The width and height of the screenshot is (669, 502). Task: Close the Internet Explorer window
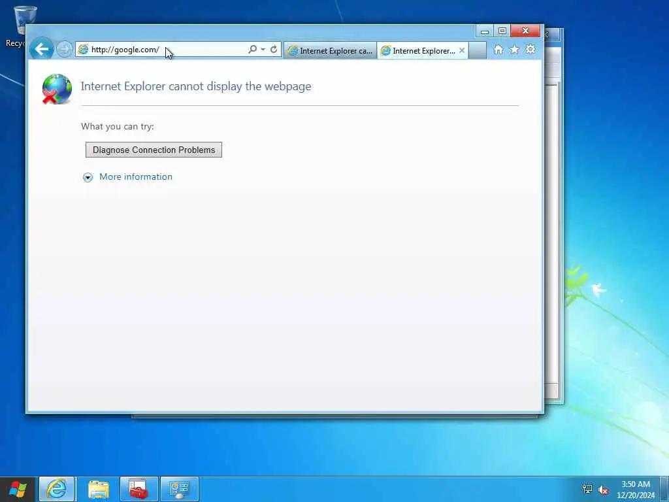[525, 31]
